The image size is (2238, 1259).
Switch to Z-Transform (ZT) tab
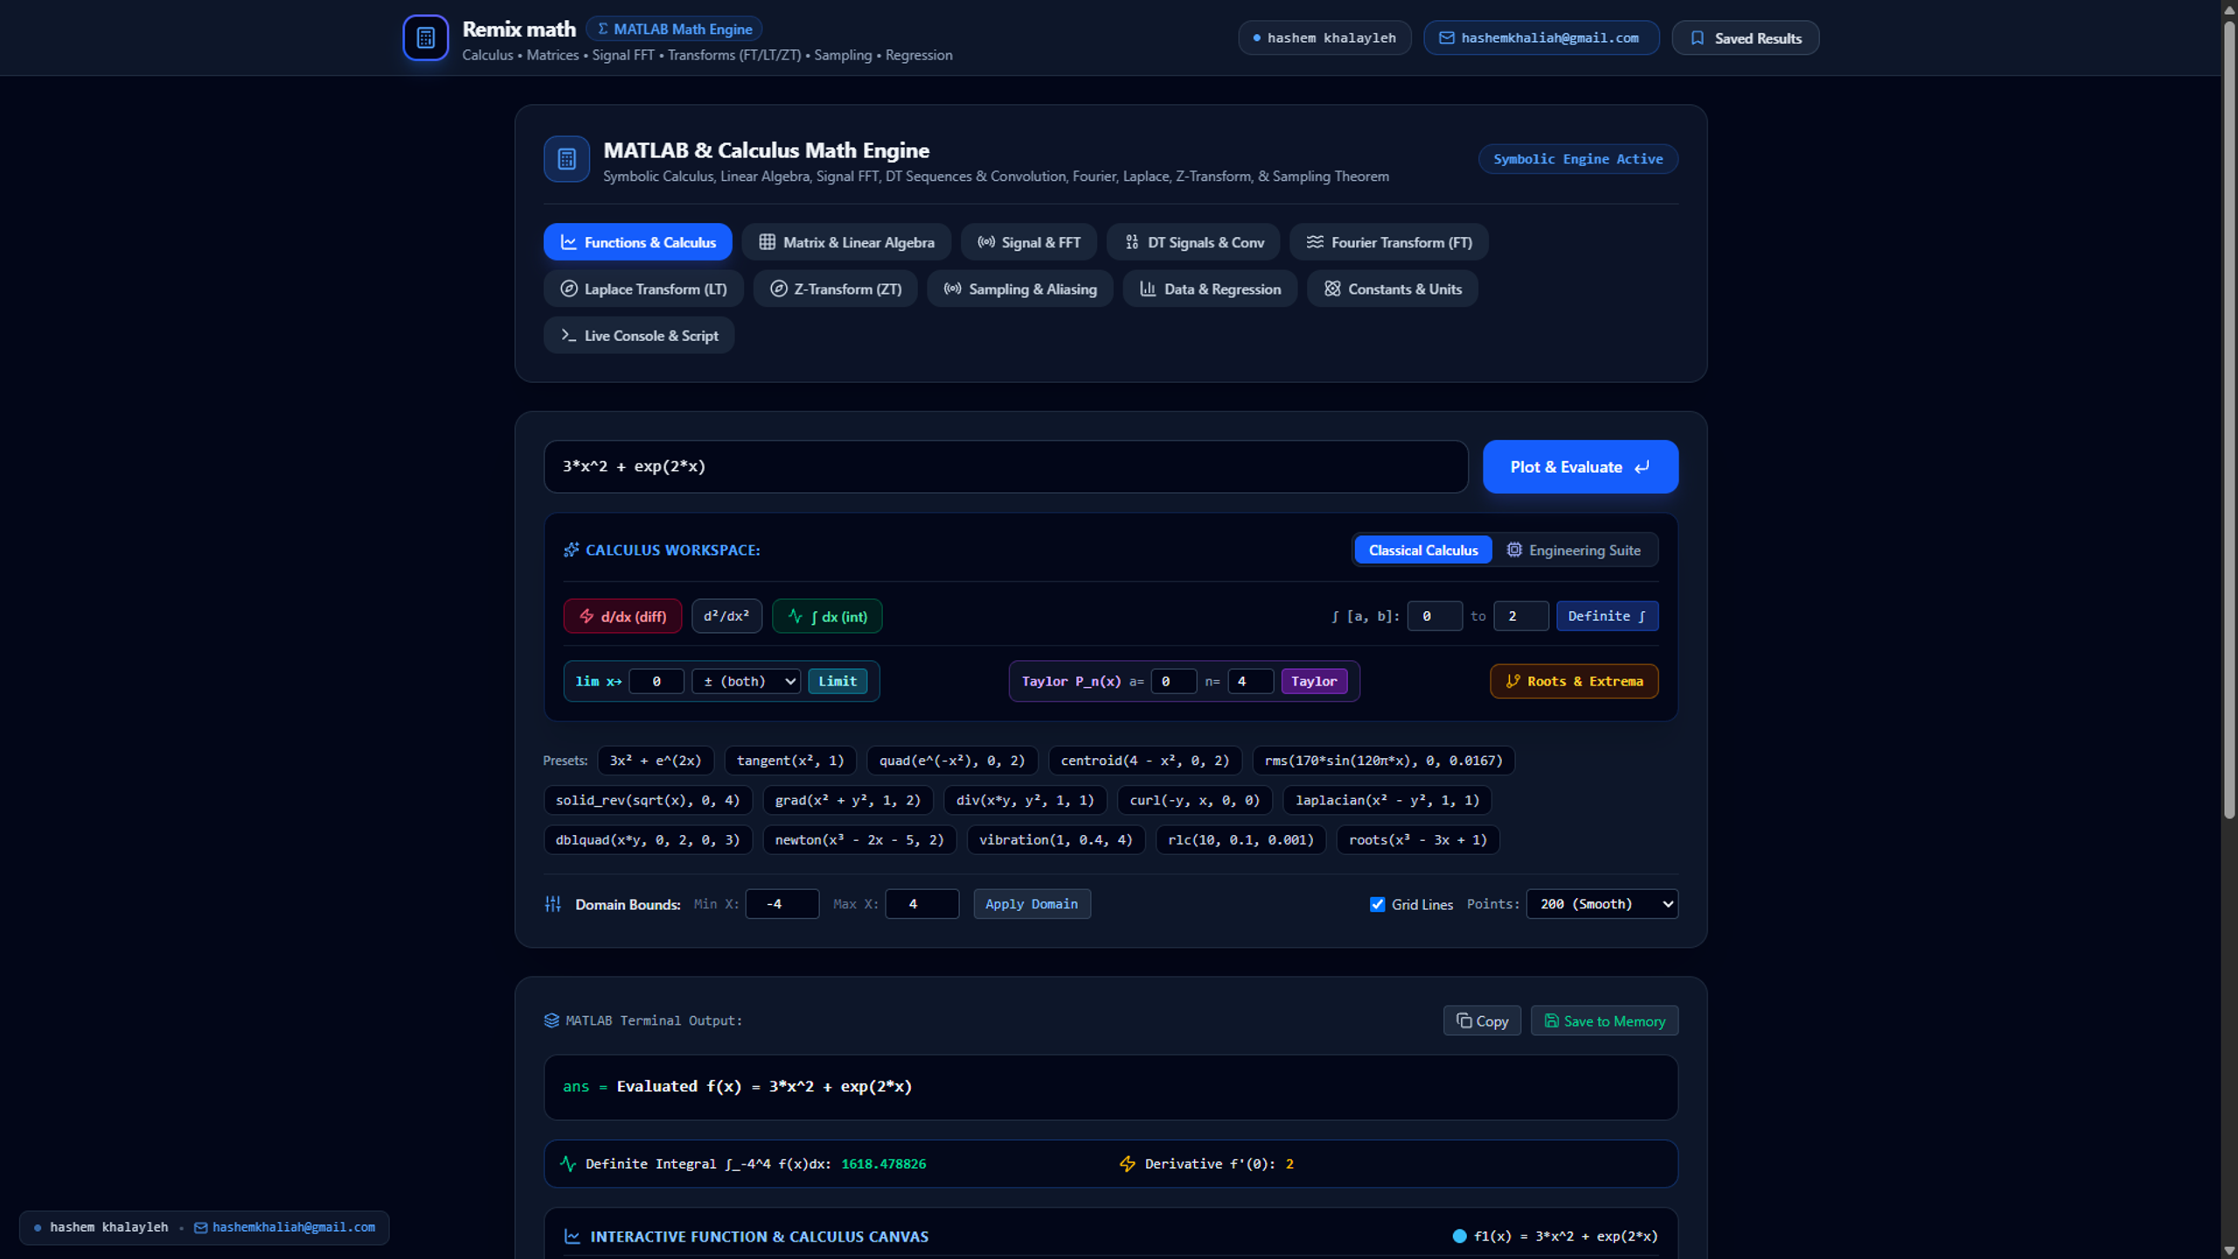(835, 289)
